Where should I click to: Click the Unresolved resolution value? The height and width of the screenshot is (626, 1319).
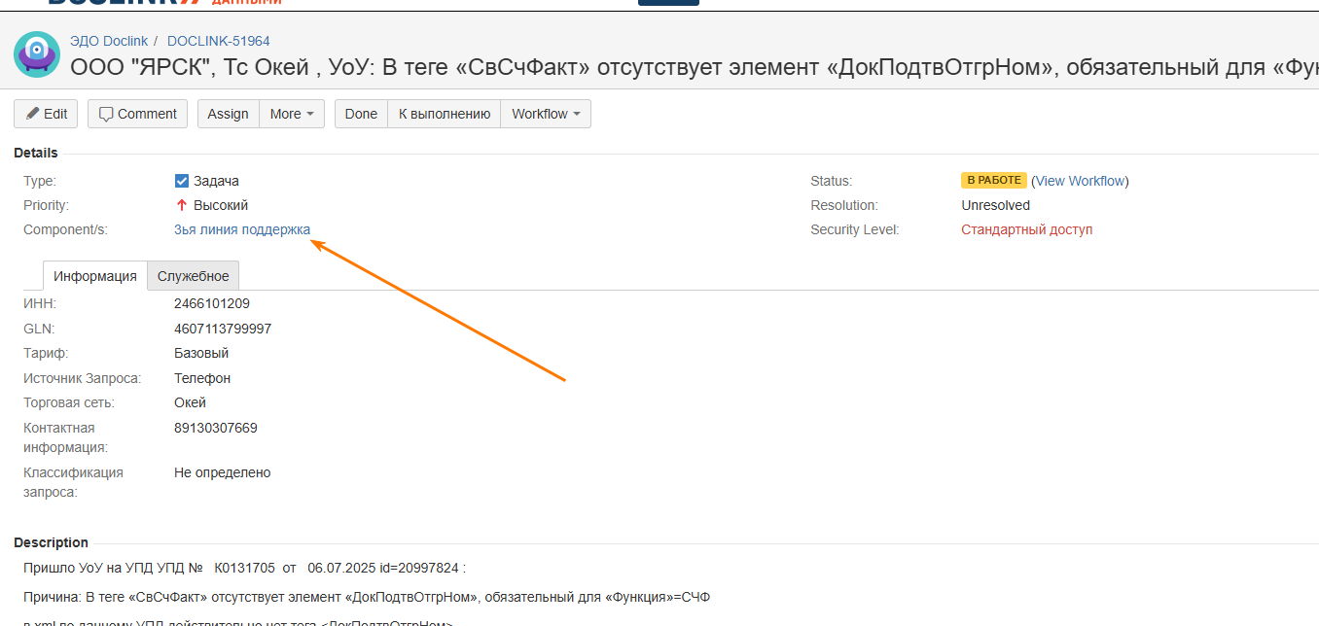[x=996, y=205]
